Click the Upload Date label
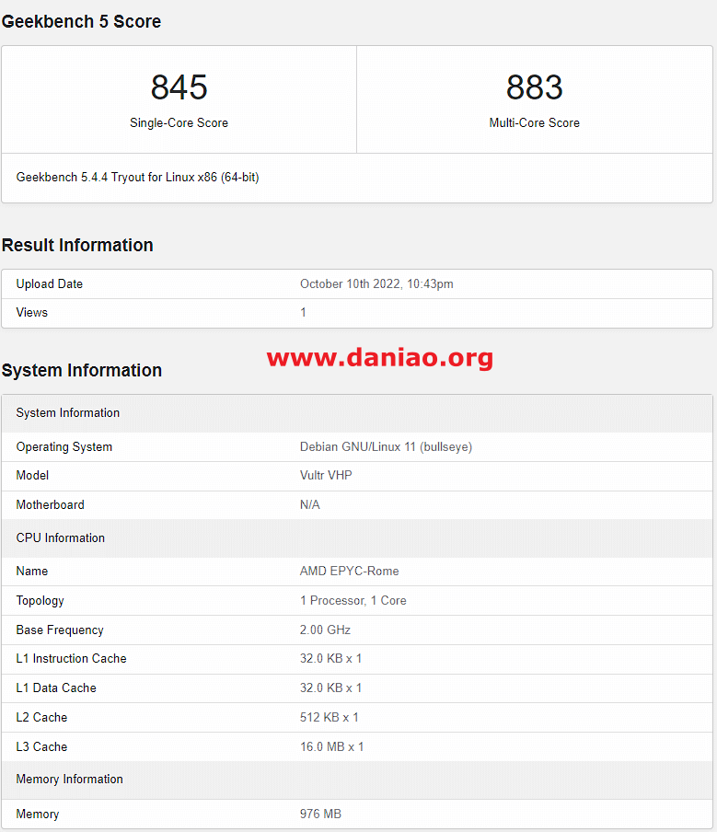Viewport: 717px width, 832px height. [x=50, y=283]
